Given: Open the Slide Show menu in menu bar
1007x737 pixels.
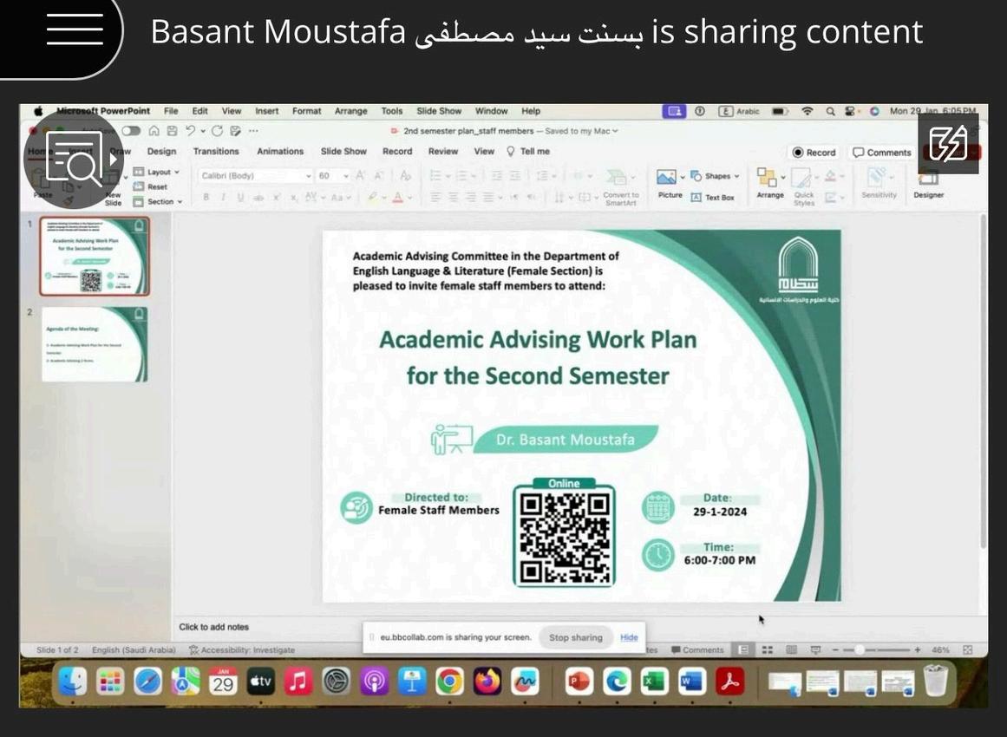Looking at the screenshot, I should 439,111.
